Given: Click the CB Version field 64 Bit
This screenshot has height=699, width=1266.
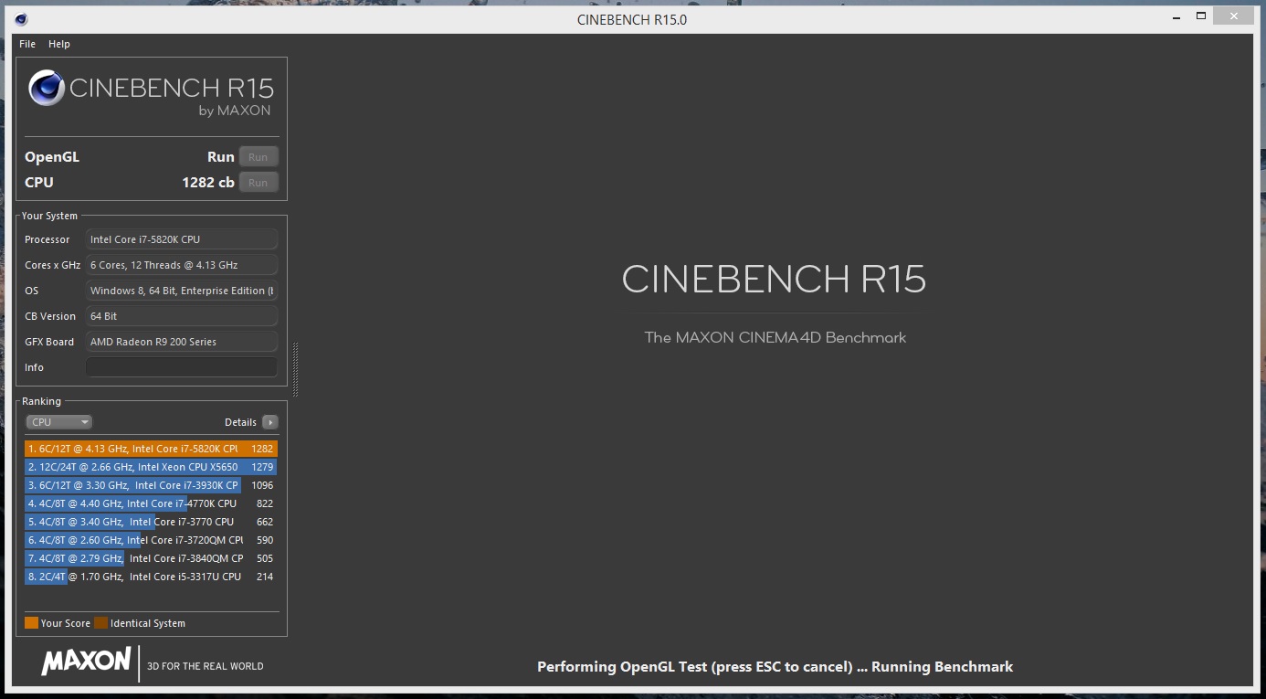Looking at the screenshot, I should [x=182, y=316].
